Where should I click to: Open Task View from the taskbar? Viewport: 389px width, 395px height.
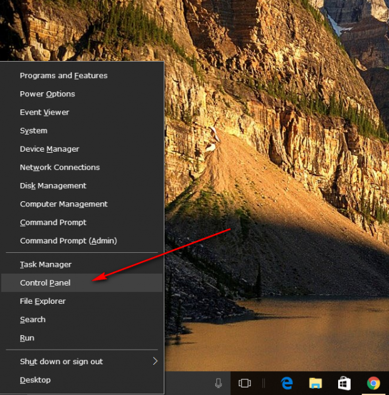[245, 382]
